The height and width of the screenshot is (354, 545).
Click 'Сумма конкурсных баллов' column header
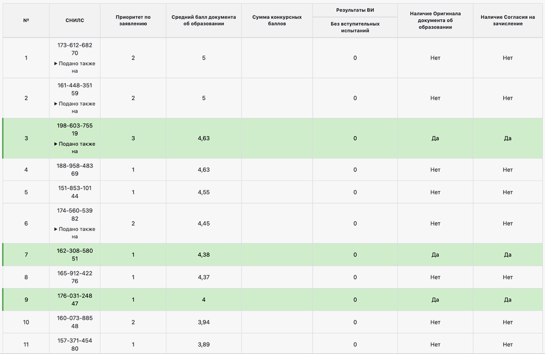click(277, 20)
